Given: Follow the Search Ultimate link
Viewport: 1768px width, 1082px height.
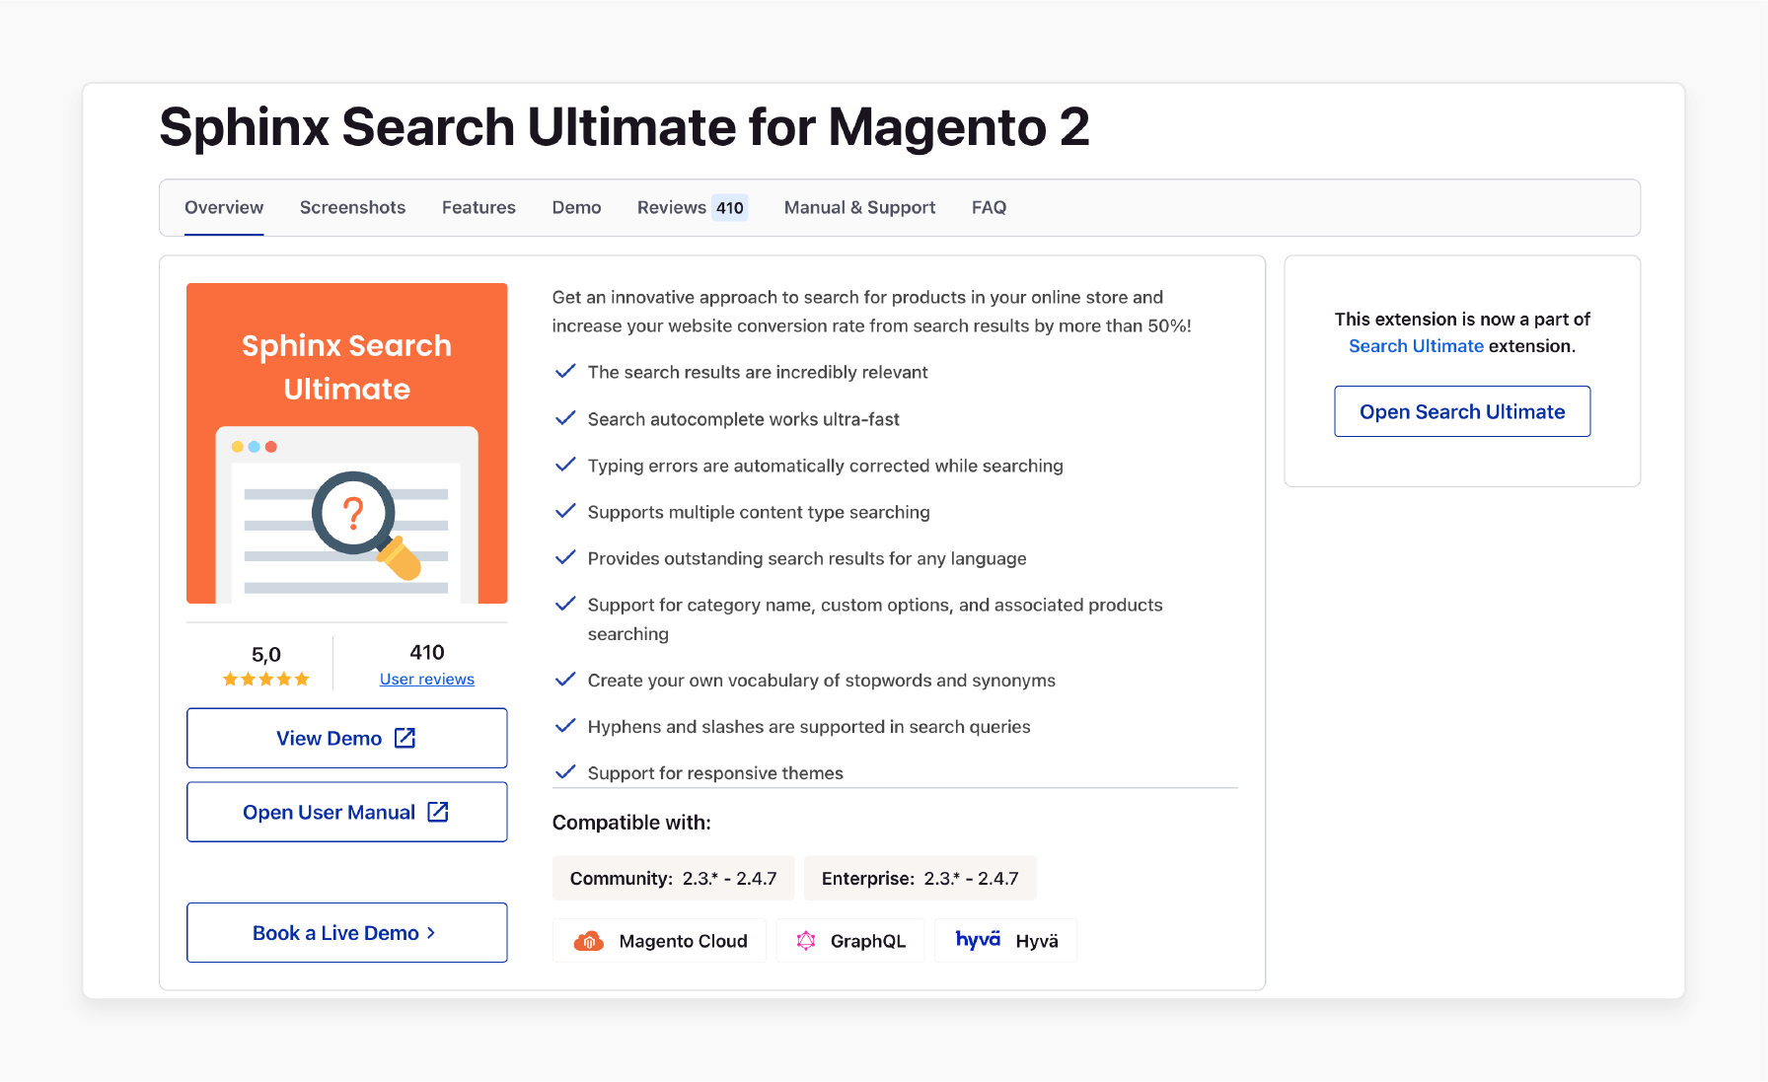Looking at the screenshot, I should pos(1416,345).
